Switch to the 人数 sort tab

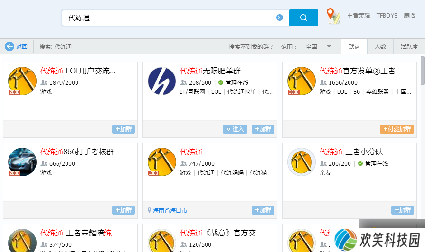pyautogui.click(x=380, y=47)
